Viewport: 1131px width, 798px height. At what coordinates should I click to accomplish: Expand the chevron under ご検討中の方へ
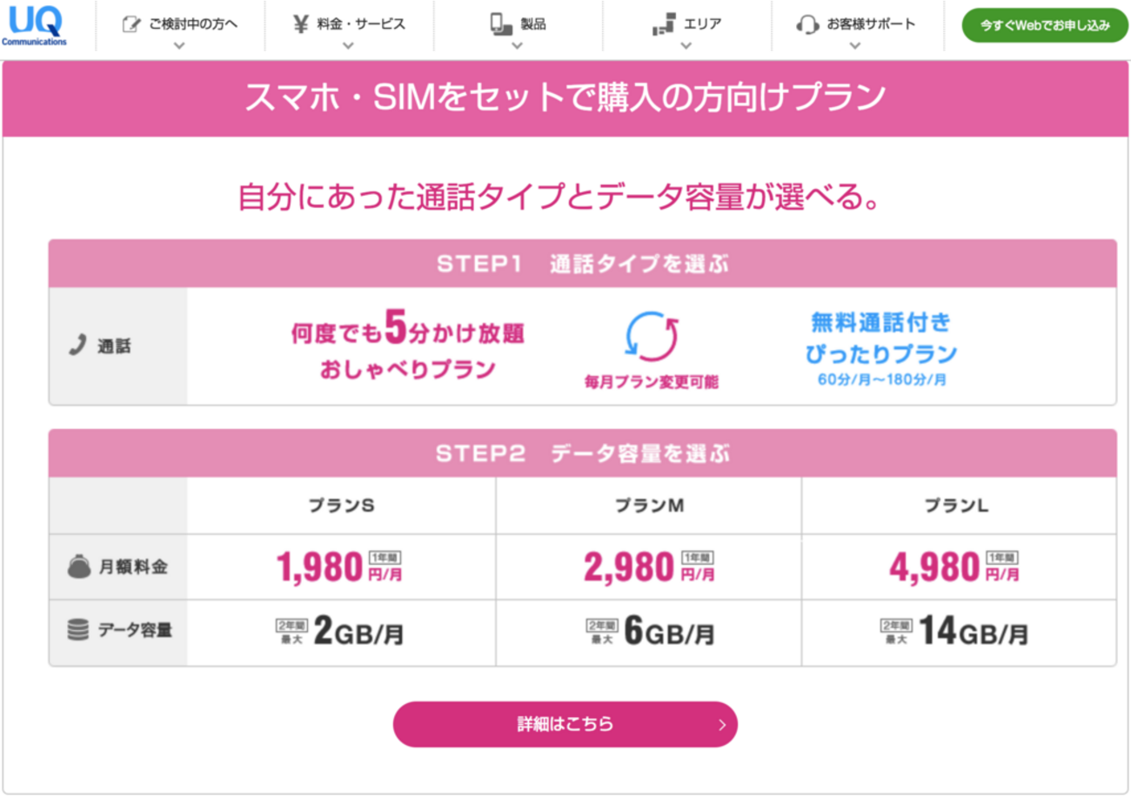[180, 45]
